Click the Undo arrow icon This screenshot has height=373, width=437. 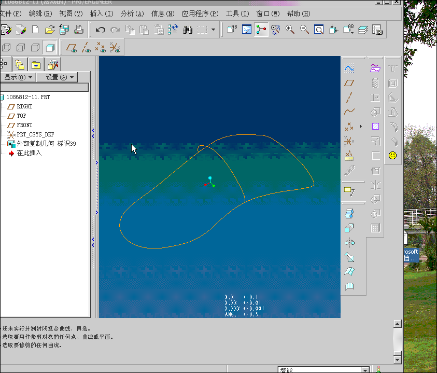click(x=101, y=30)
